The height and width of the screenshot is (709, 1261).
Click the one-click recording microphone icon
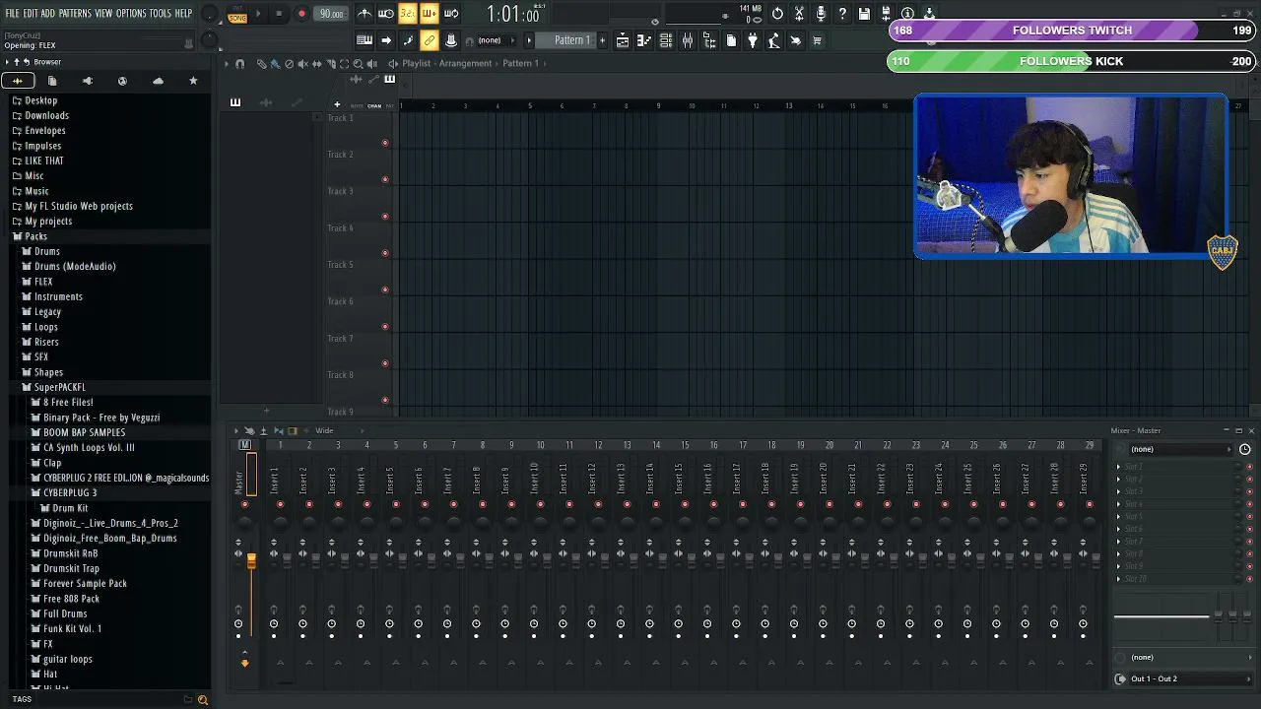click(821, 14)
